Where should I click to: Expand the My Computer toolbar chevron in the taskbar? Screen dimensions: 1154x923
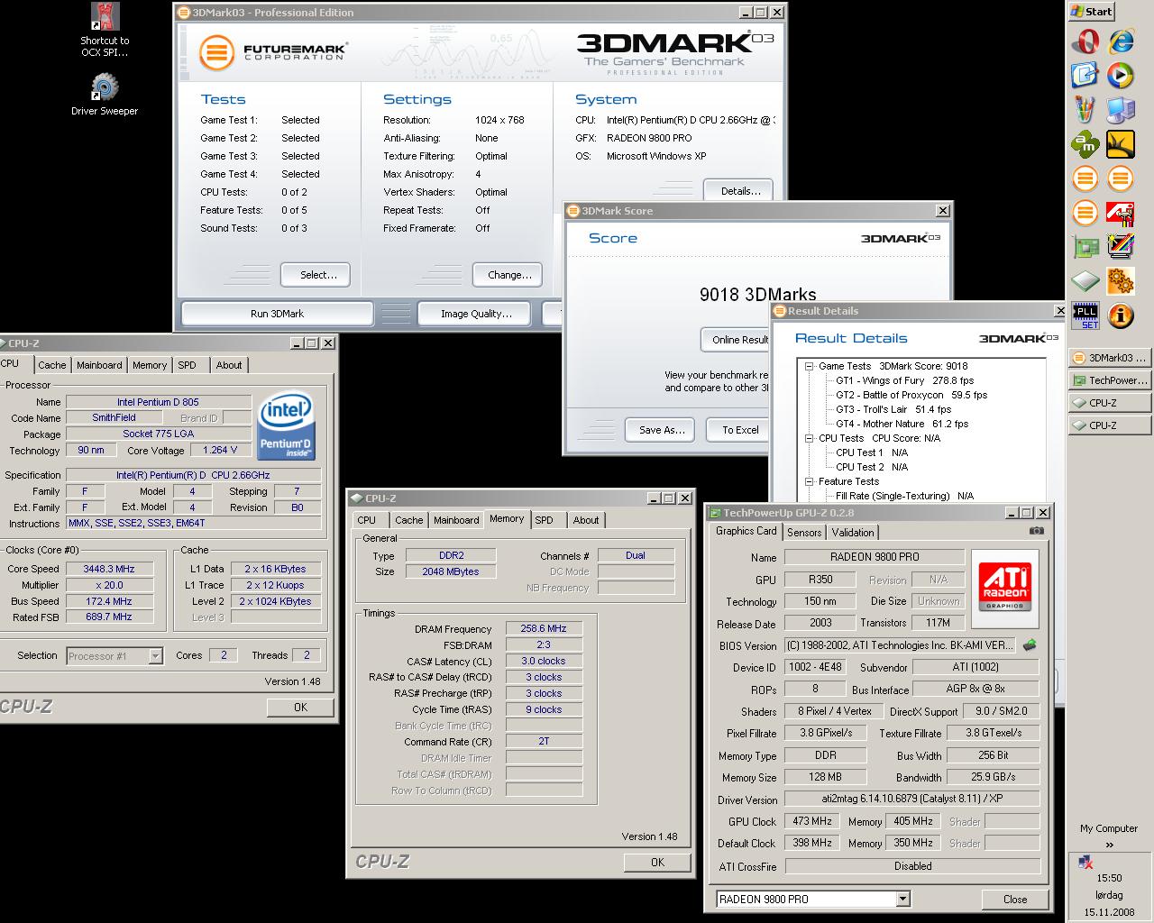[1109, 845]
